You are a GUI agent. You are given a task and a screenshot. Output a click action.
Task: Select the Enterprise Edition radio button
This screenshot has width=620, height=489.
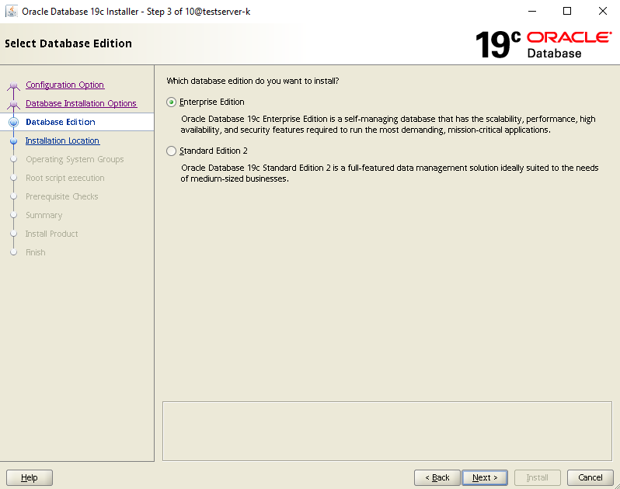click(x=171, y=102)
